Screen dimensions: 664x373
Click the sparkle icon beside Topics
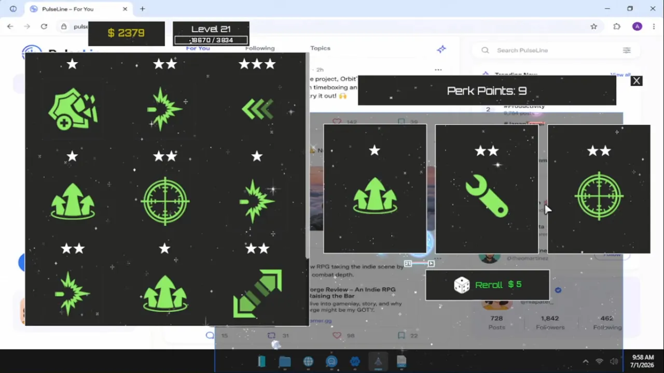click(x=441, y=49)
